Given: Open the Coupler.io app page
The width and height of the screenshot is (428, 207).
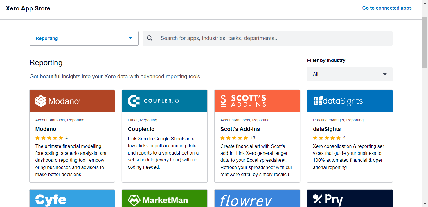Looking at the screenshot, I should (x=141, y=129).
